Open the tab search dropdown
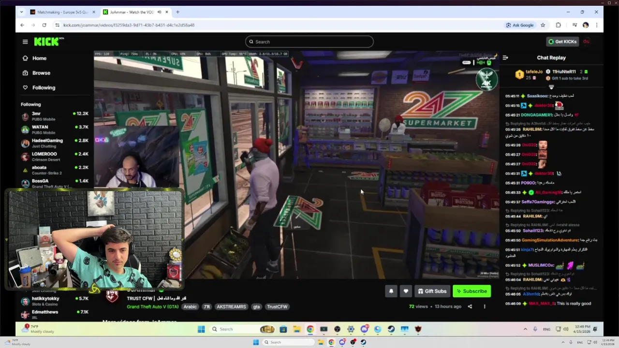The height and width of the screenshot is (348, 619). click(x=21, y=12)
